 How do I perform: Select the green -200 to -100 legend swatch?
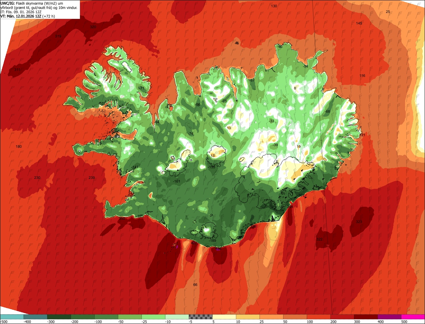[83, 317]
